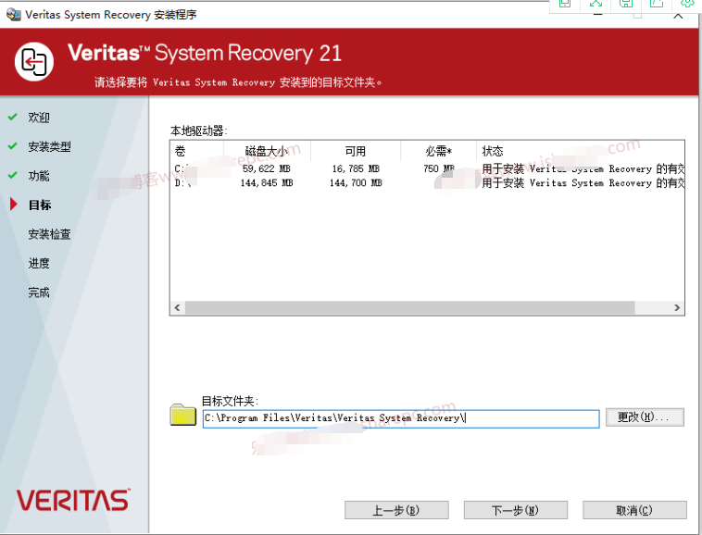Click the red VERITAS logo at bottom left
This screenshot has height=535, width=702.
click(73, 500)
